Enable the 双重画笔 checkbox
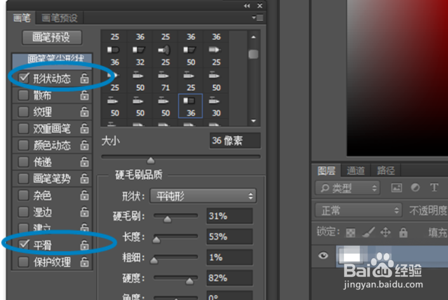Image resolution: width=448 pixels, height=300 pixels. 23,128
